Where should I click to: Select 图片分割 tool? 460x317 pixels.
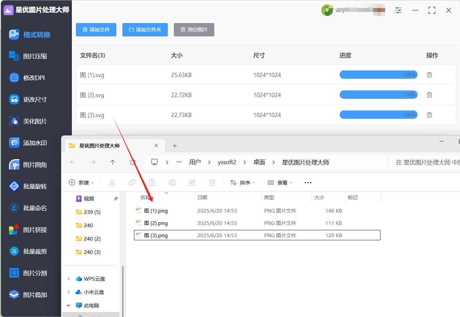[x=28, y=273]
